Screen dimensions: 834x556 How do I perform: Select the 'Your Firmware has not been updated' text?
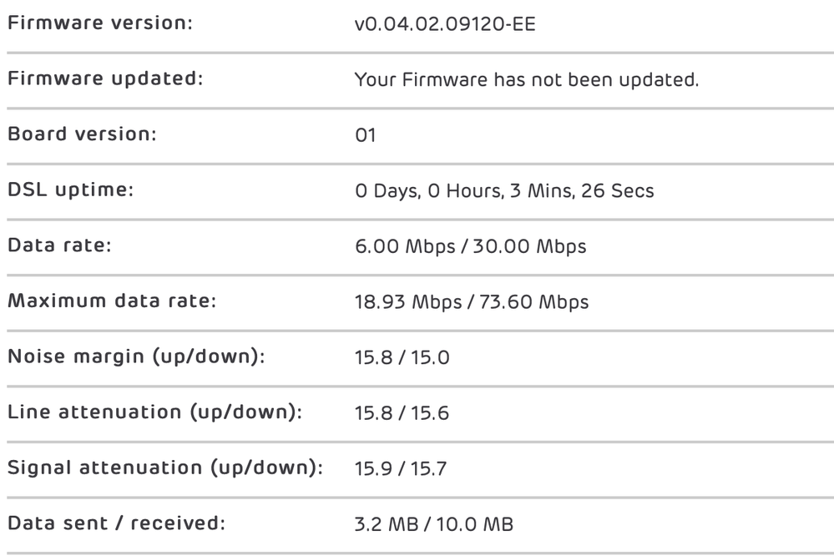pyautogui.click(x=527, y=79)
